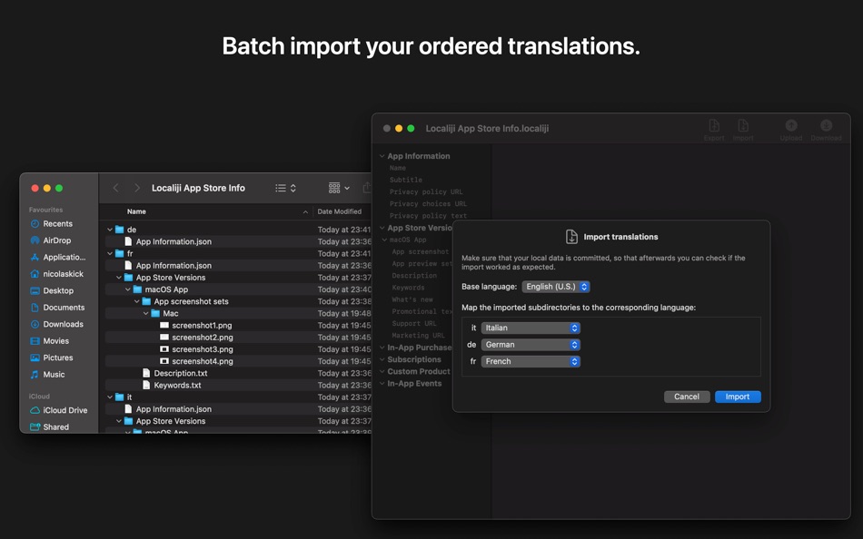Expand the Subscriptions section in Localiji
The image size is (863, 539).
click(x=382, y=359)
